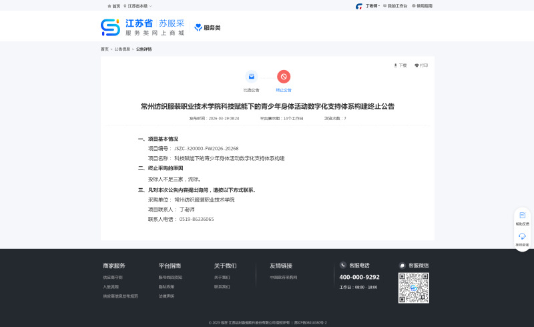Viewport: 534px width, 327px height.
Task: Open 使用指南 in top bar
Action: [x=423, y=6]
